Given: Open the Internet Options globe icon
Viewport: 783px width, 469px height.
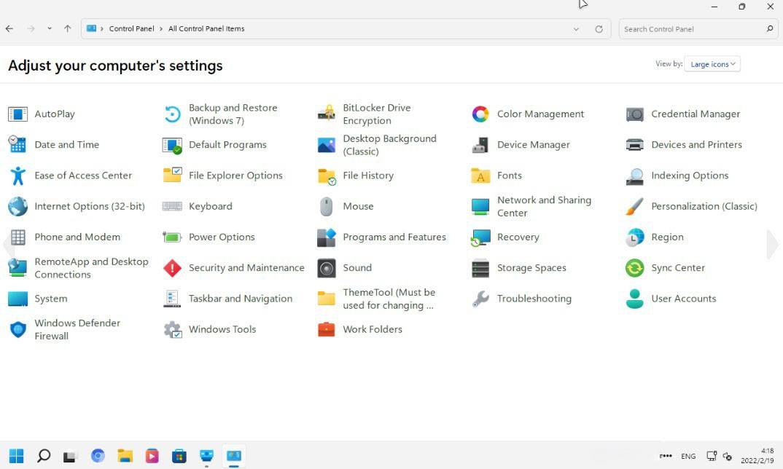Looking at the screenshot, I should (x=18, y=207).
